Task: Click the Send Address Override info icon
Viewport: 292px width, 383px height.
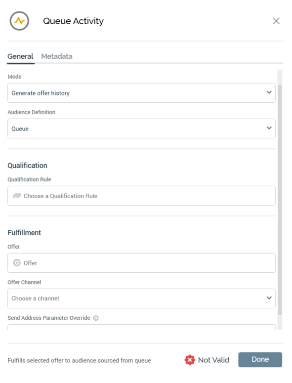Action: (96, 318)
